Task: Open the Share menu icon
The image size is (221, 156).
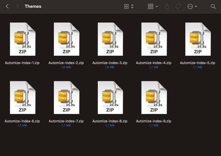Action: click(x=167, y=6)
